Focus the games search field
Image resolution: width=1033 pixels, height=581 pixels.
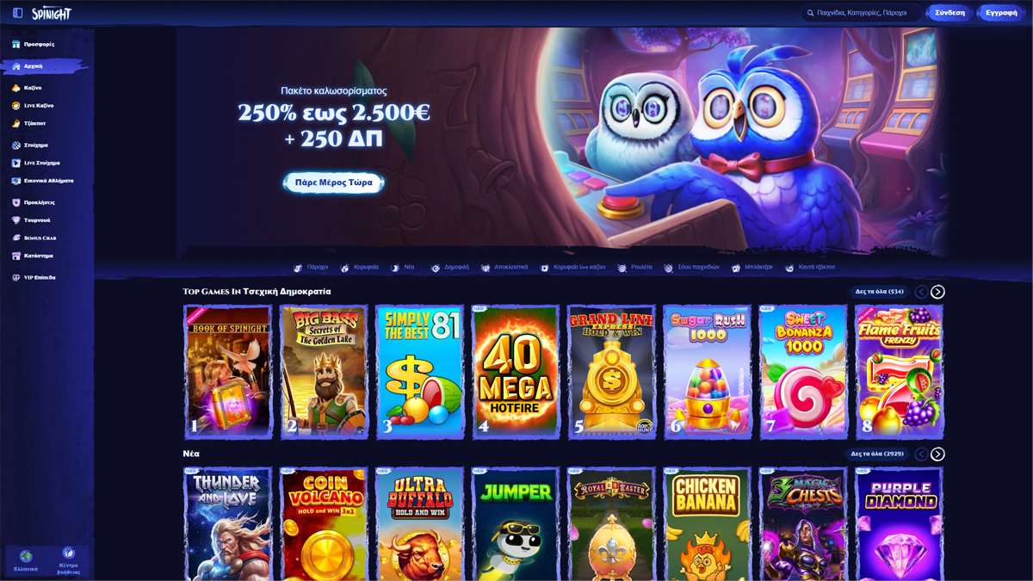(861, 13)
